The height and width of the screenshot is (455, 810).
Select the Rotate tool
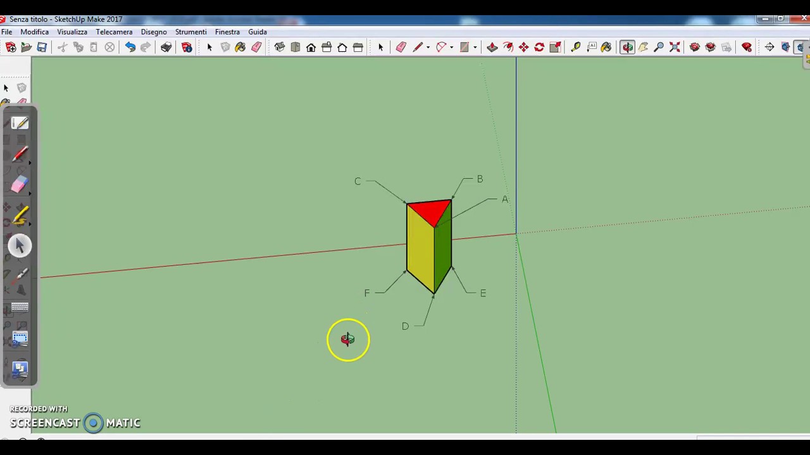(540, 47)
